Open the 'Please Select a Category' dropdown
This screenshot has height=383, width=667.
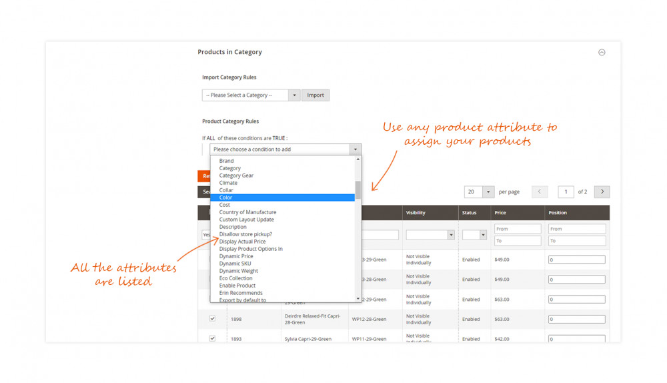(x=251, y=95)
